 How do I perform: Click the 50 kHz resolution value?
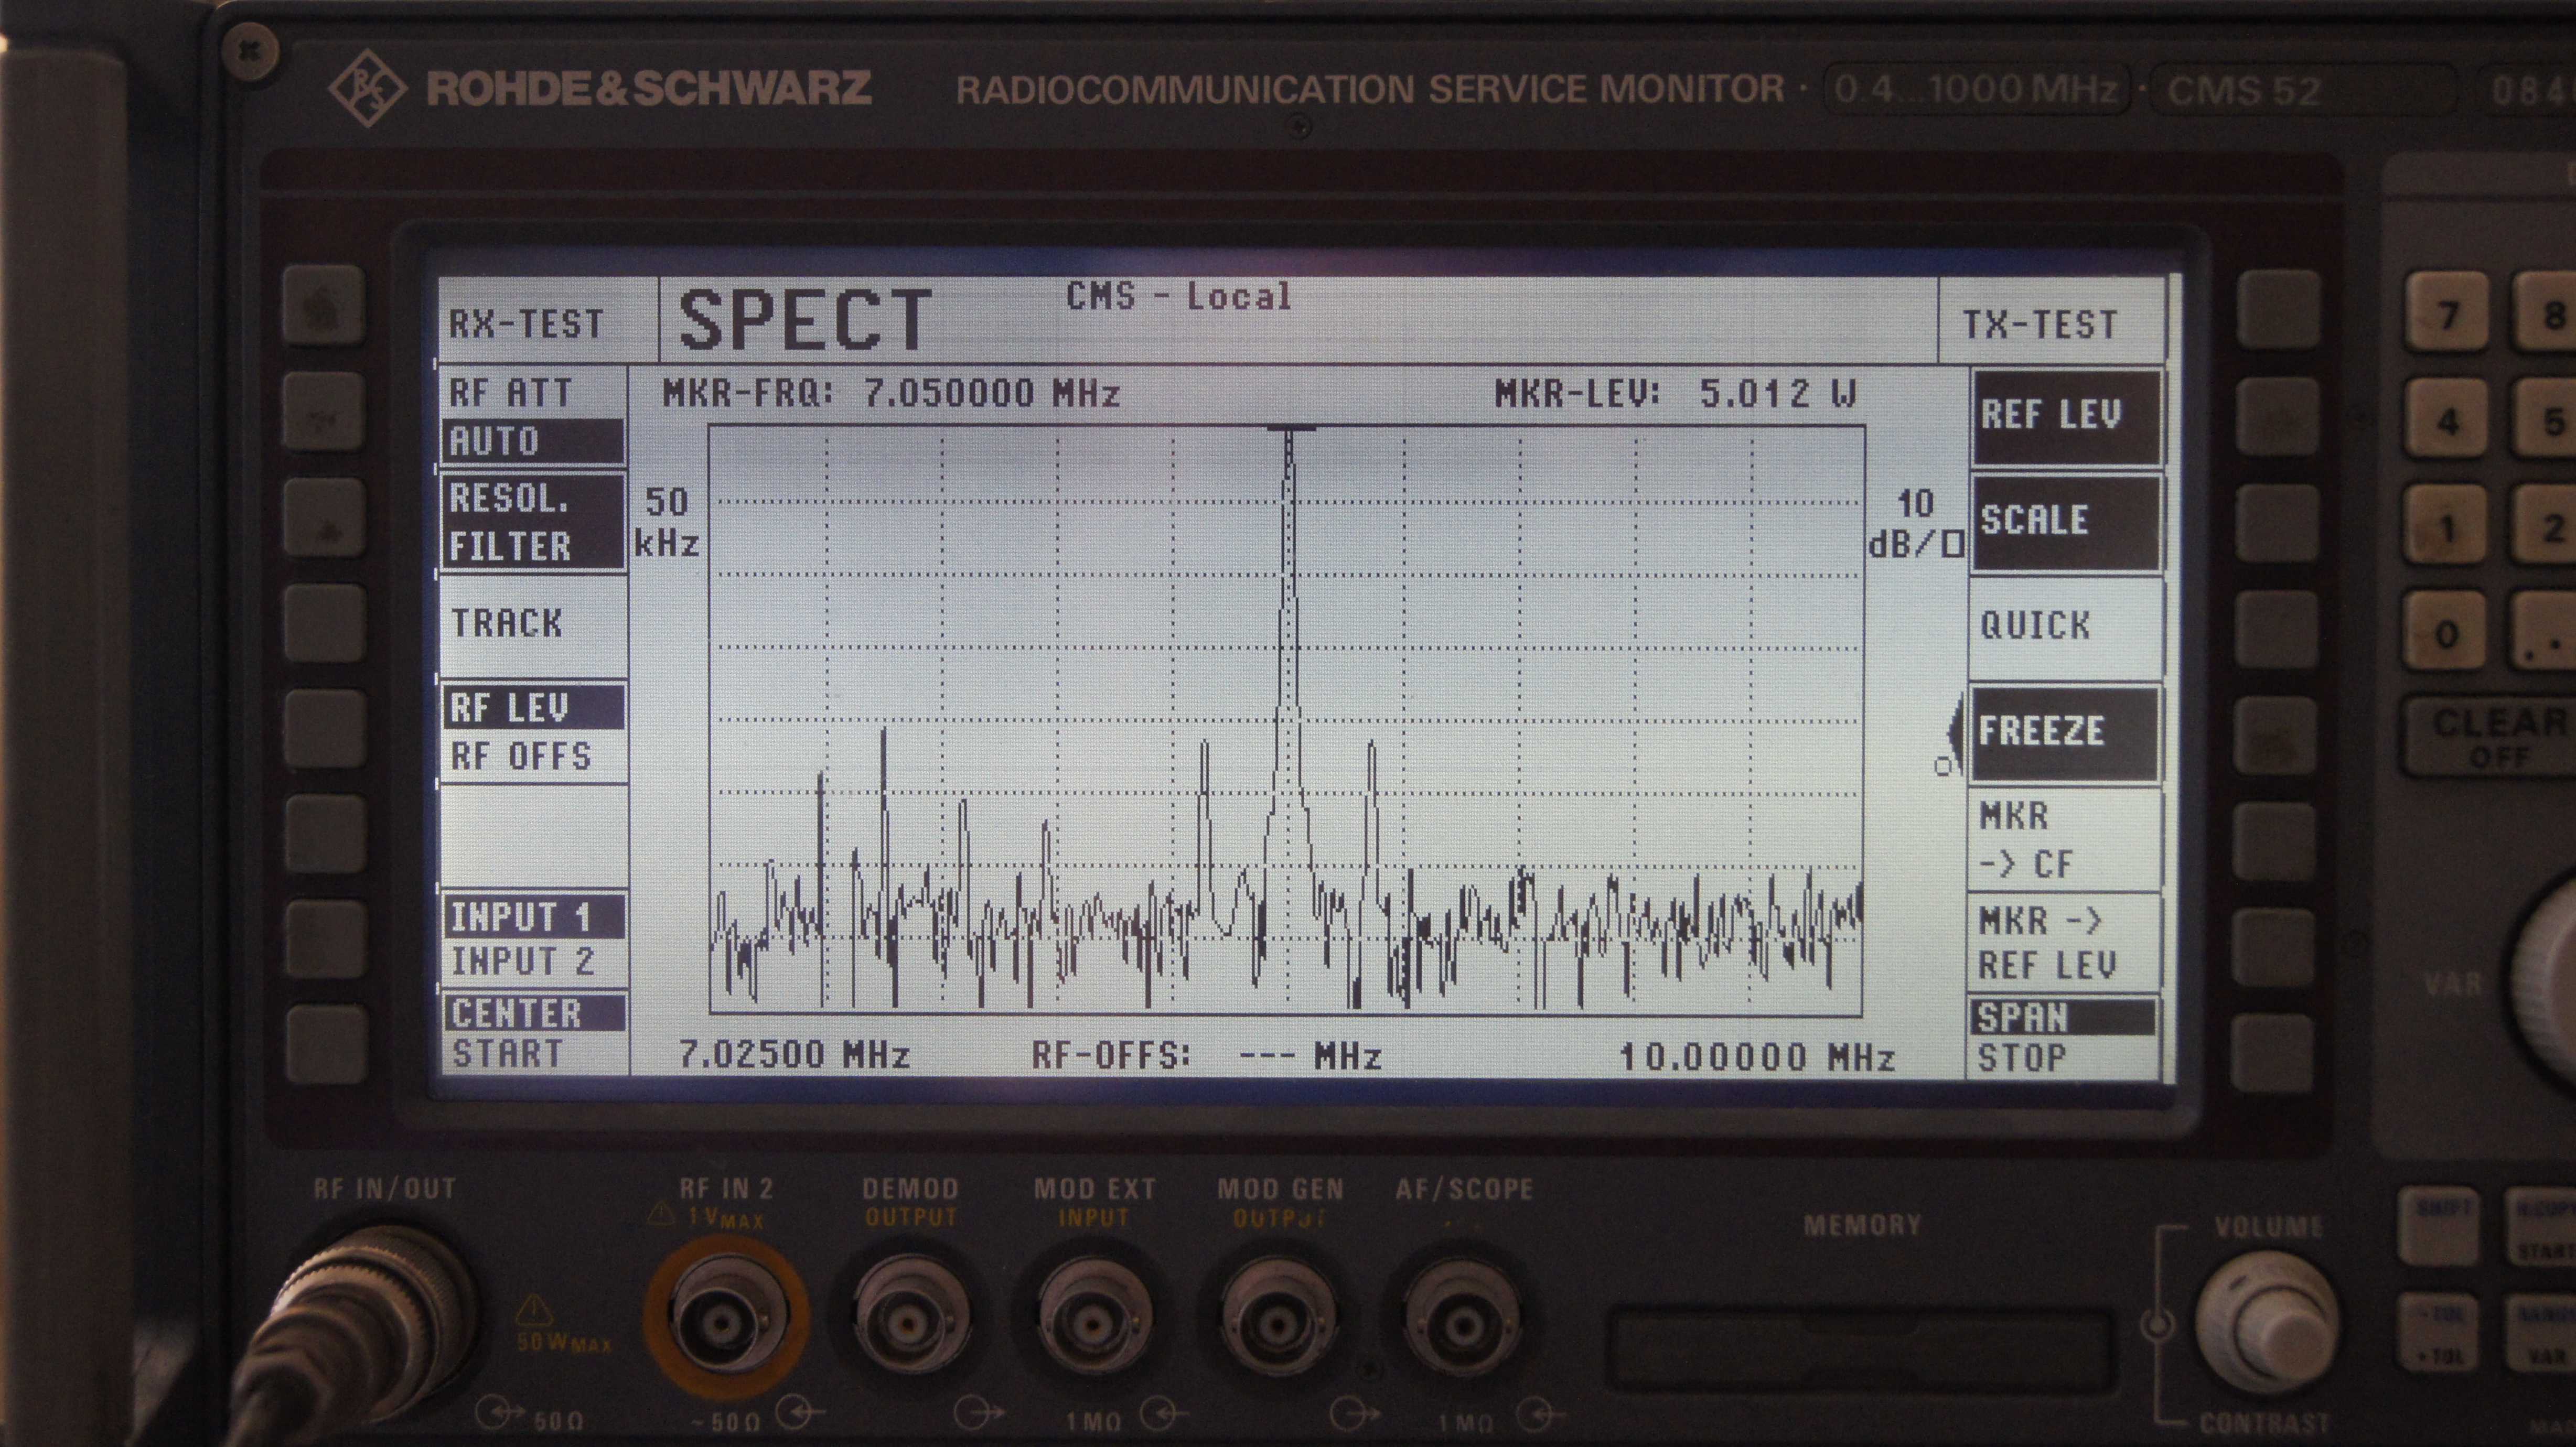pyautogui.click(x=666, y=522)
